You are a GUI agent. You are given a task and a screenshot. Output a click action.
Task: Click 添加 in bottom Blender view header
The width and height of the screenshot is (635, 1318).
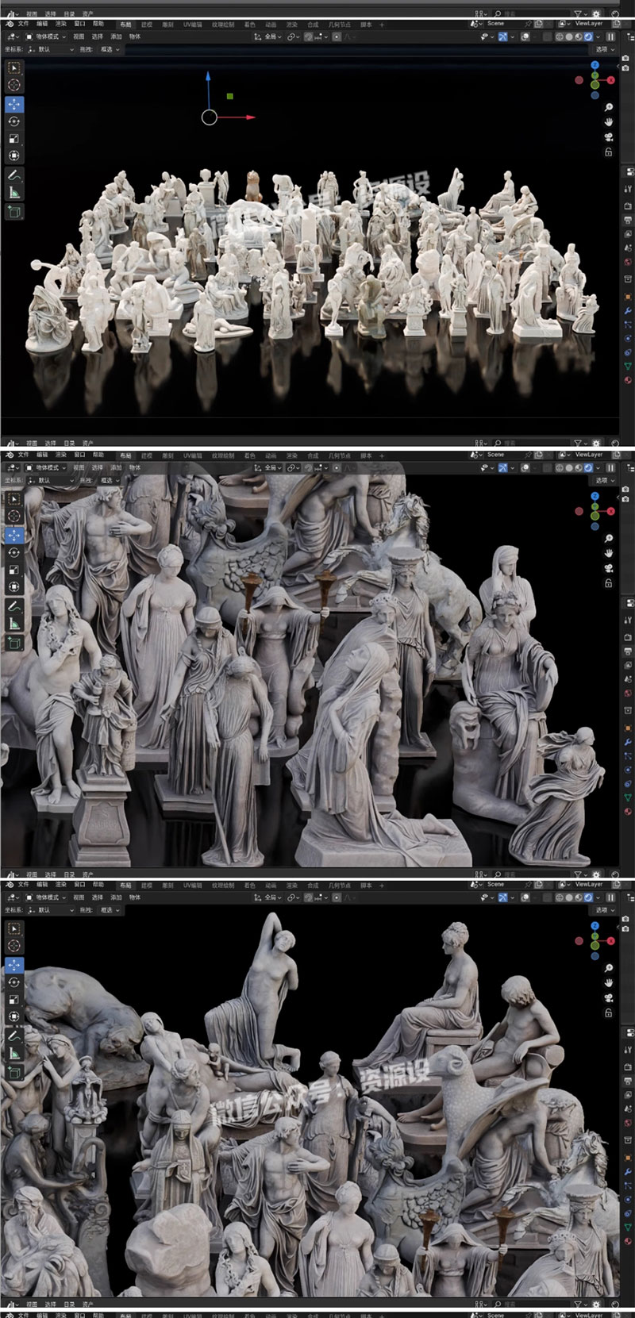click(116, 897)
